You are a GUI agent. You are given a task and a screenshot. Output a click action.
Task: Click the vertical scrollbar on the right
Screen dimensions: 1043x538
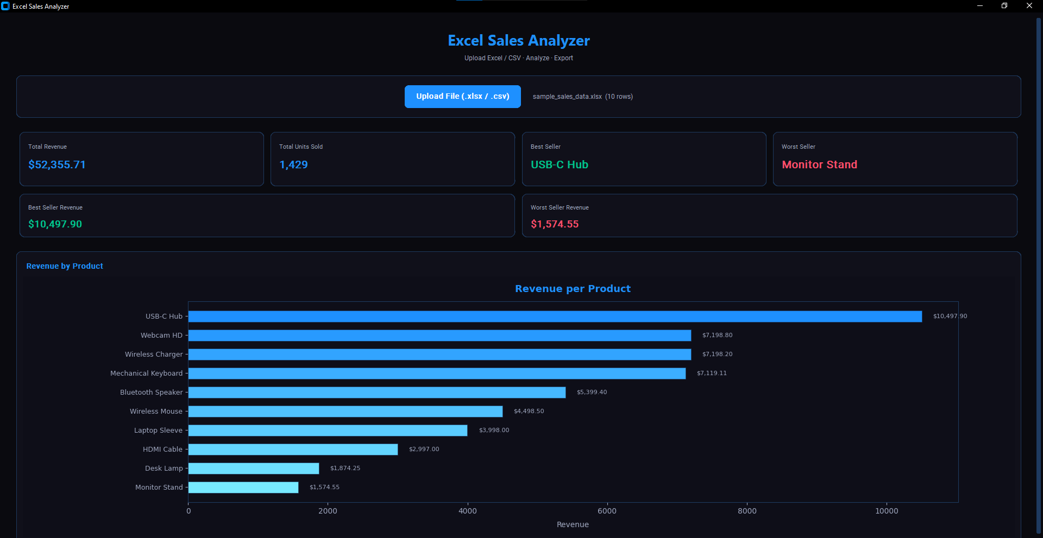(x=1038, y=271)
